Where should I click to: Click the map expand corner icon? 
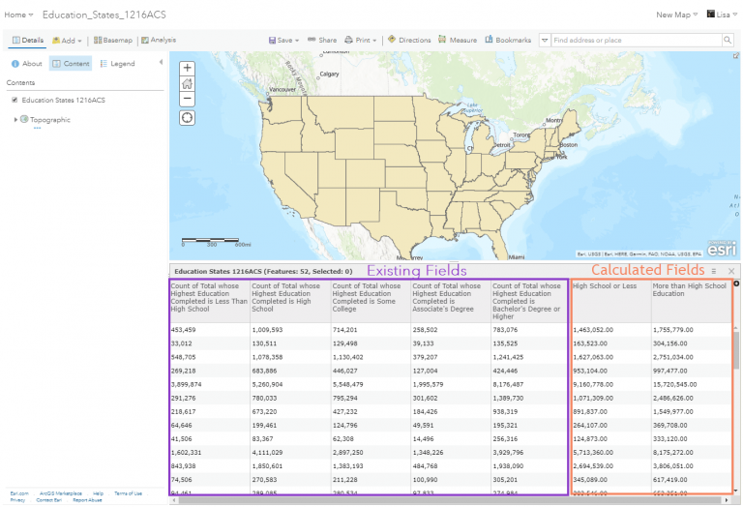736,56
